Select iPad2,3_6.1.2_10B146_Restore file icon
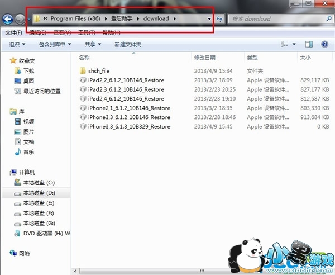 [x=83, y=89]
